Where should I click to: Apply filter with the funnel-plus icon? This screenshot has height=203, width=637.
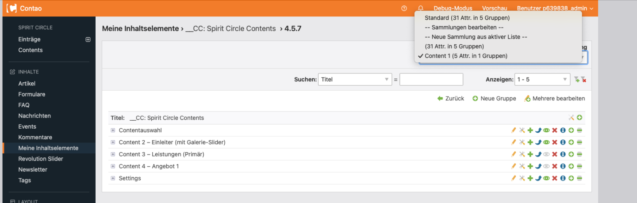577,80
